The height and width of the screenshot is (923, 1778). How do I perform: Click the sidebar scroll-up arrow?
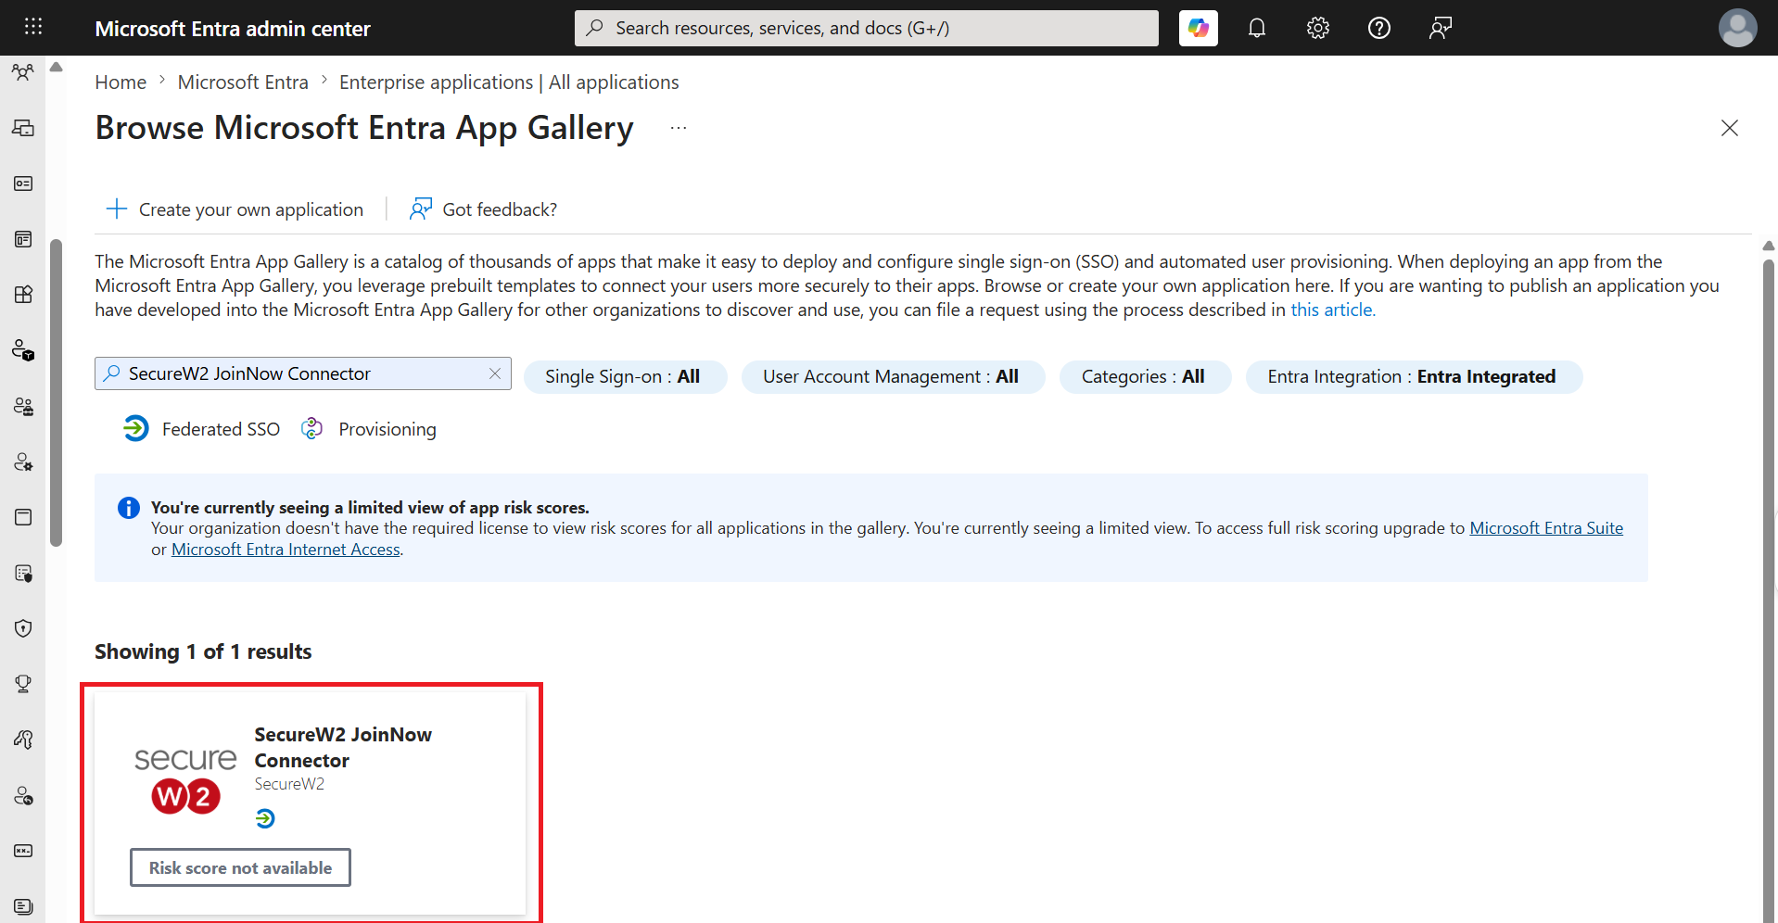click(56, 67)
